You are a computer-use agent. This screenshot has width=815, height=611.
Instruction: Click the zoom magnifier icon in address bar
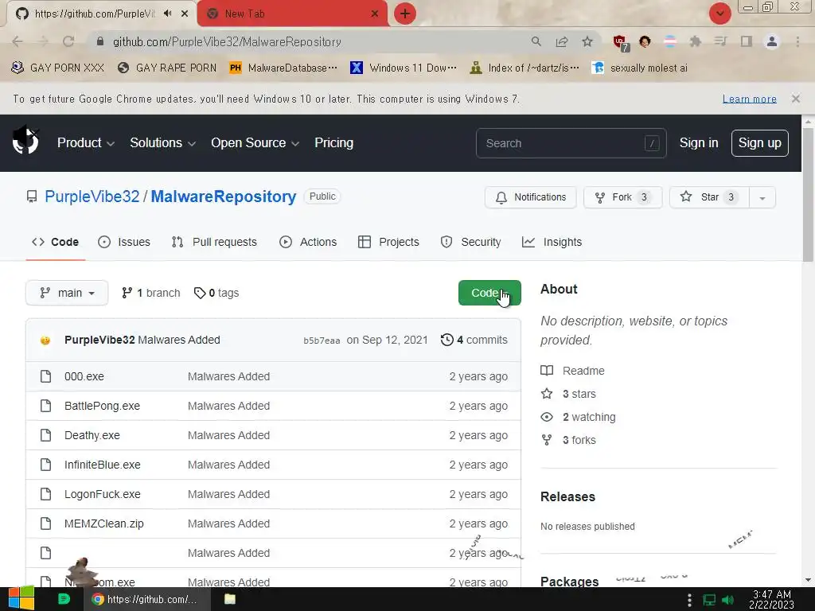click(x=536, y=41)
